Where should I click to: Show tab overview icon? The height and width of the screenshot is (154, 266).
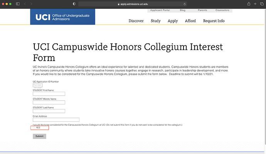coord(262,4)
